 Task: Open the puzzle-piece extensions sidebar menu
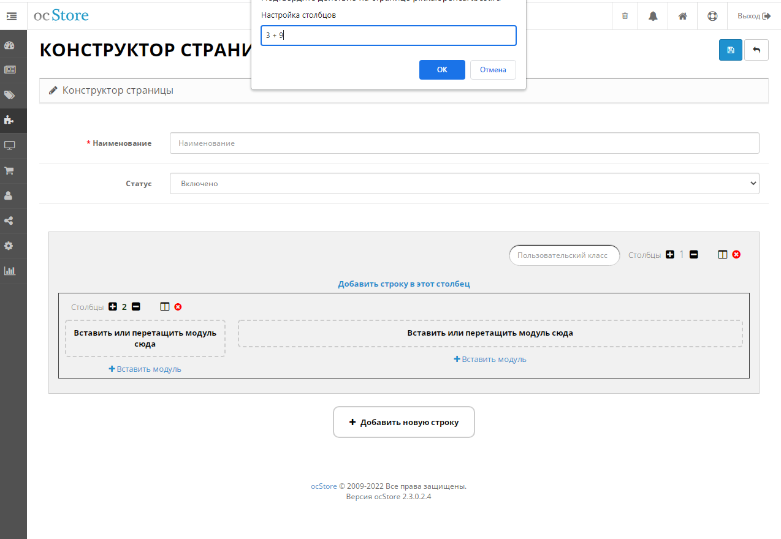tap(9, 120)
